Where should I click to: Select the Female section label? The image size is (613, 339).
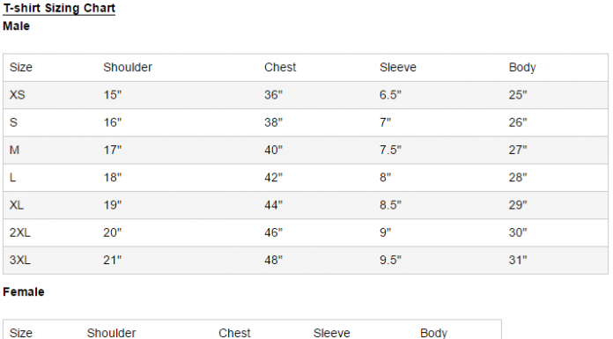coord(24,291)
